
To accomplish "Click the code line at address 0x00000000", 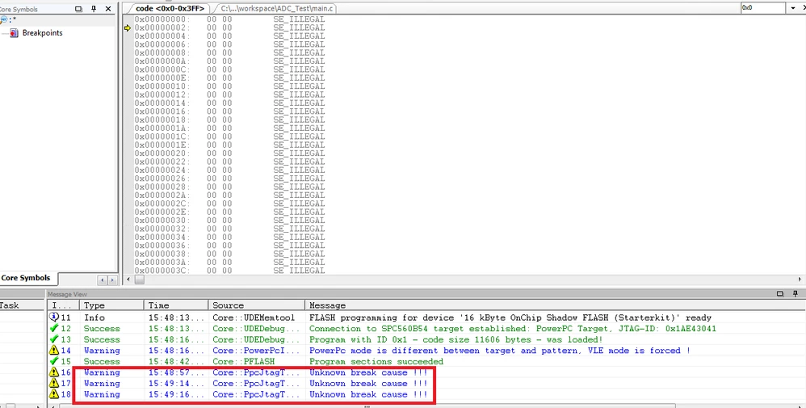I will (230, 19).
